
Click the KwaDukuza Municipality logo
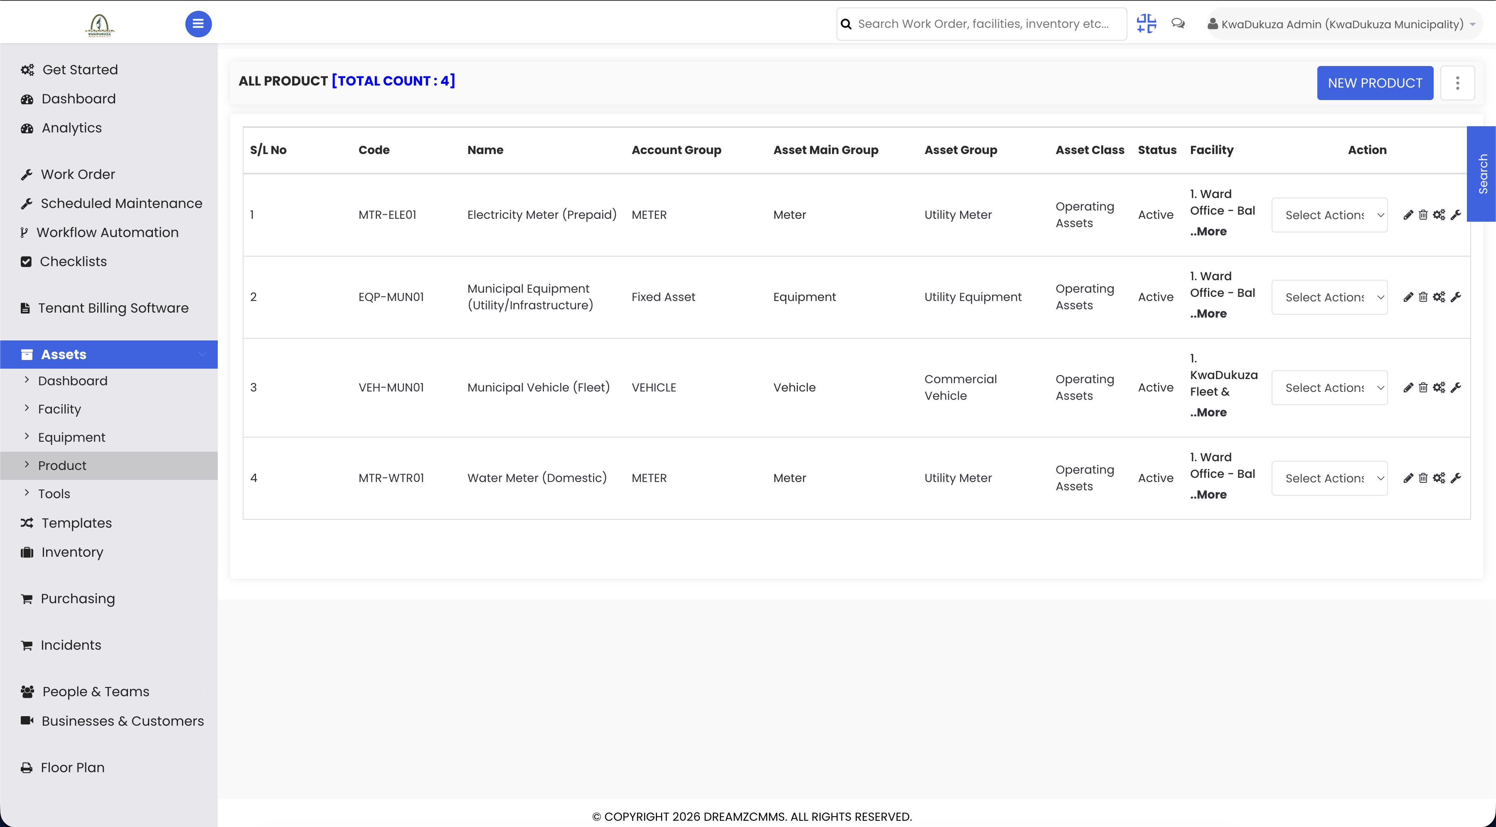click(100, 25)
